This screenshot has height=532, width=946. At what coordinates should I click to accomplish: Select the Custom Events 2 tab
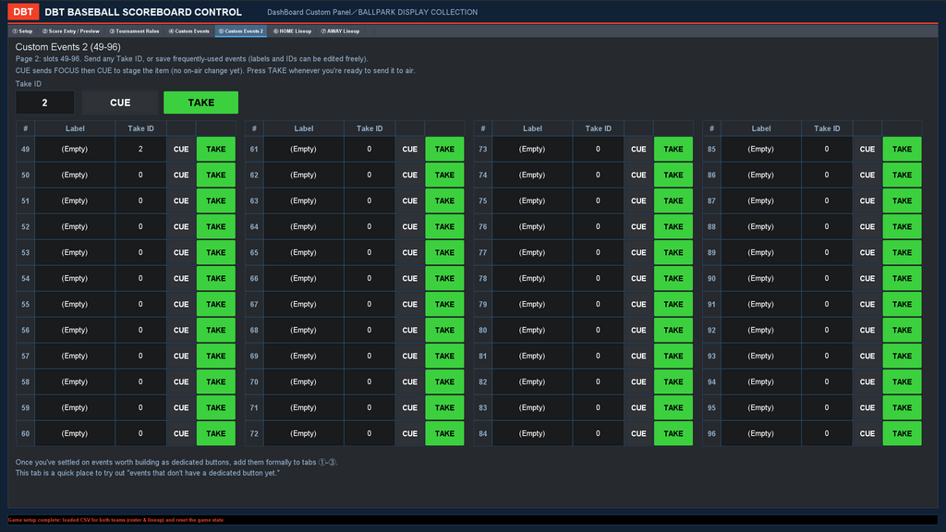pyautogui.click(x=241, y=31)
